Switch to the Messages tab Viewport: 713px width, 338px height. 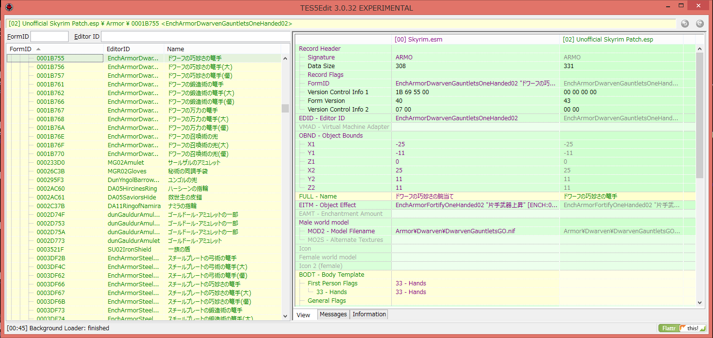tap(333, 314)
